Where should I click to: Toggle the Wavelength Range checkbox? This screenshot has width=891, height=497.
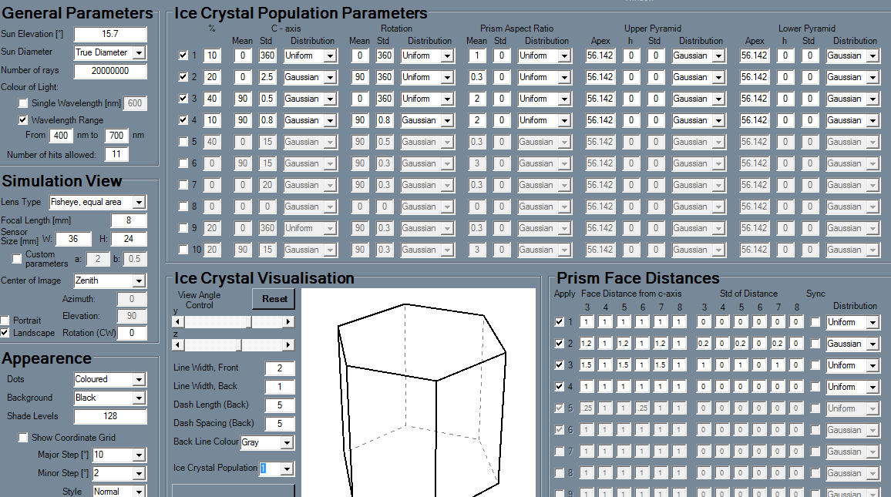[22, 120]
